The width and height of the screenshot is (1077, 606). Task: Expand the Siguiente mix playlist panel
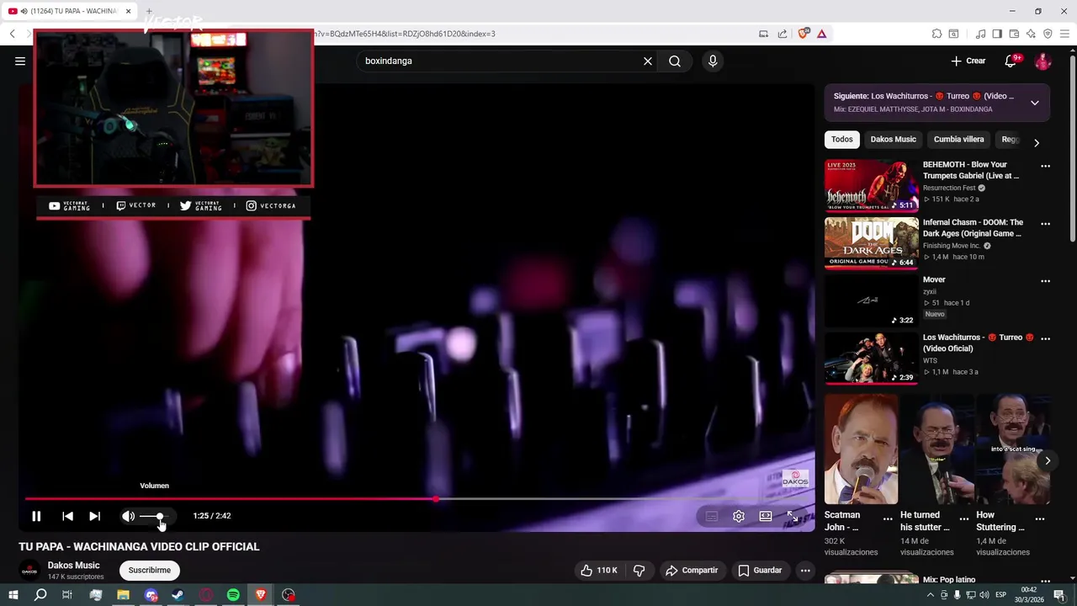click(x=1035, y=103)
